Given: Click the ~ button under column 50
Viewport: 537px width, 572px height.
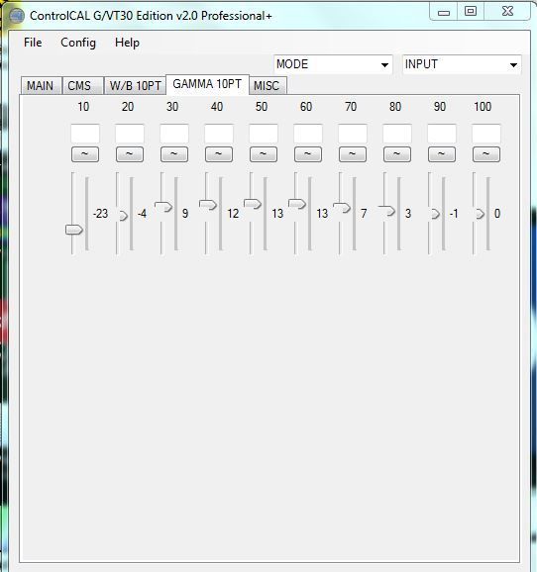Looking at the screenshot, I should pos(264,154).
